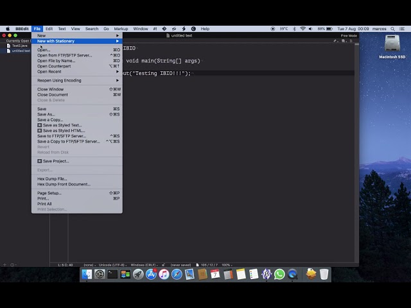
Task: Click the Wi-Fi menu bar icon
Action: click(302, 29)
